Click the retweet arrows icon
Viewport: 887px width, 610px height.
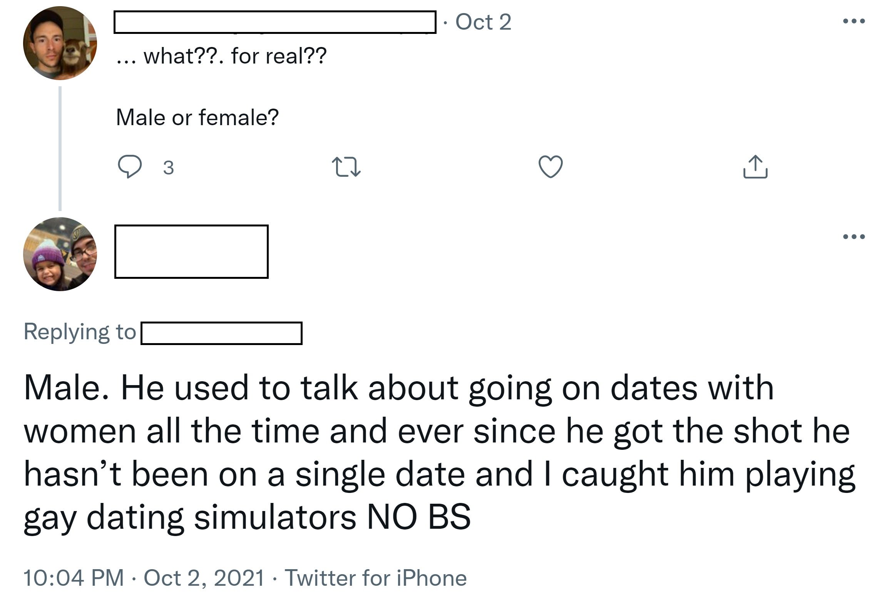[x=346, y=167]
